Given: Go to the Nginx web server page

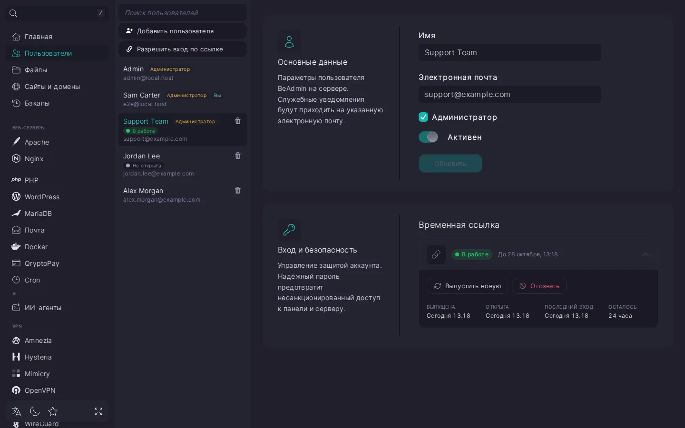Looking at the screenshot, I should (x=57, y=159).
